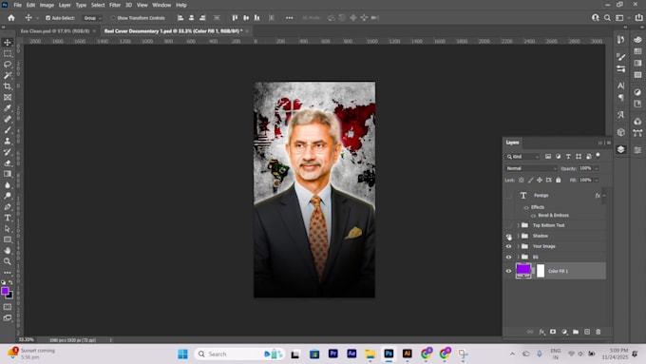Screen dimensions: 646x364
Task: Toggle the Auto-Select checkbox
Action: point(47,18)
